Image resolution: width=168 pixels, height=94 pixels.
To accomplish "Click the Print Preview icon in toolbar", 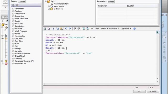I will pos(49,28).
